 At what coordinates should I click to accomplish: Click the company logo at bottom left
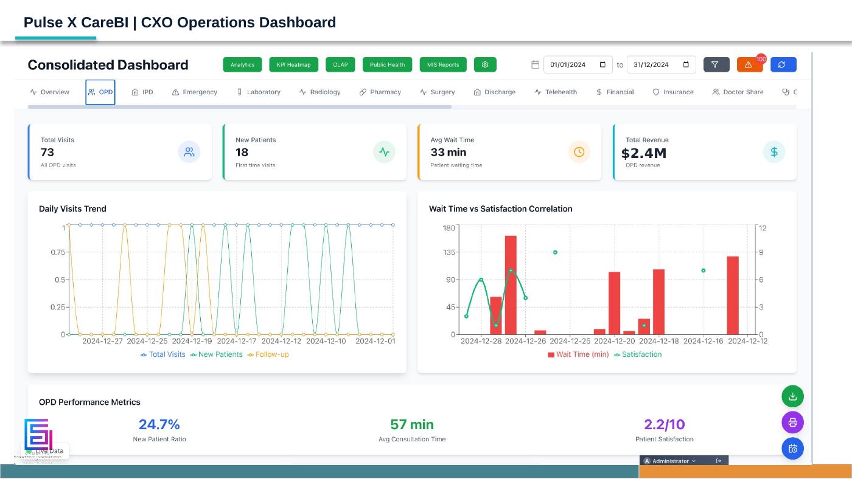(38, 435)
